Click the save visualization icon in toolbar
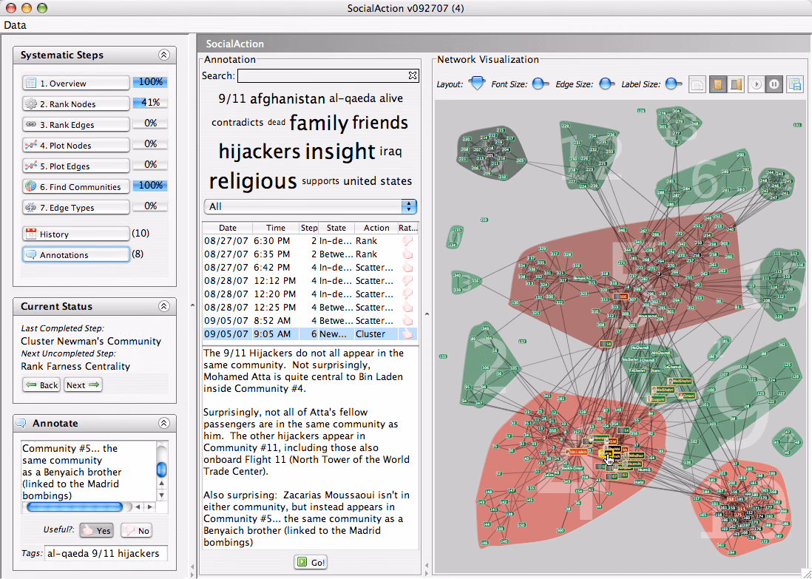Viewport: 812px width, 579px height. click(x=794, y=84)
